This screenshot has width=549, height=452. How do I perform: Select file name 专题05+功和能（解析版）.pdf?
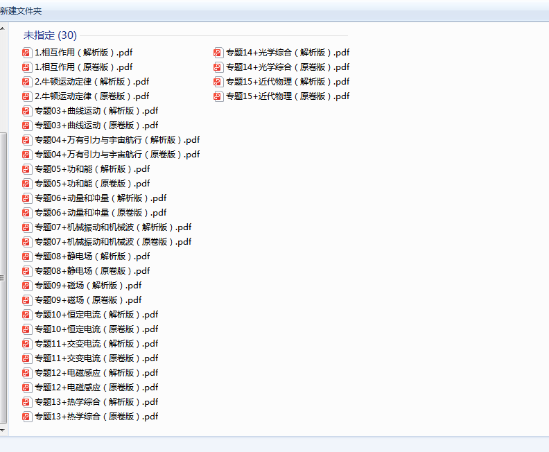(92, 169)
